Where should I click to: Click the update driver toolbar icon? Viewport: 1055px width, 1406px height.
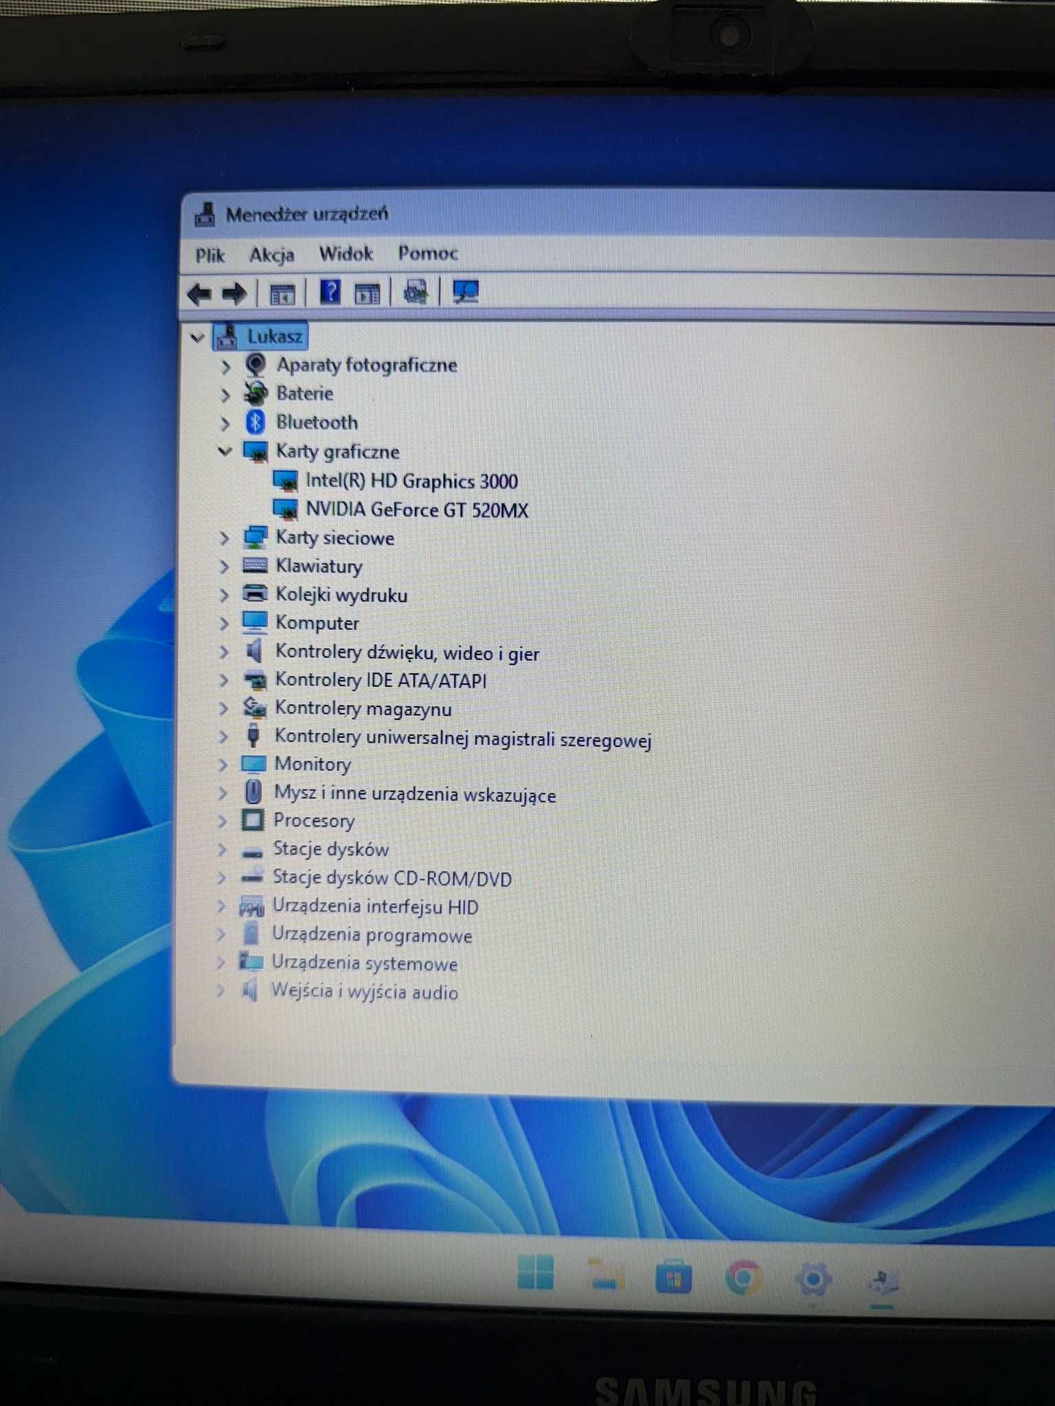pos(416,293)
